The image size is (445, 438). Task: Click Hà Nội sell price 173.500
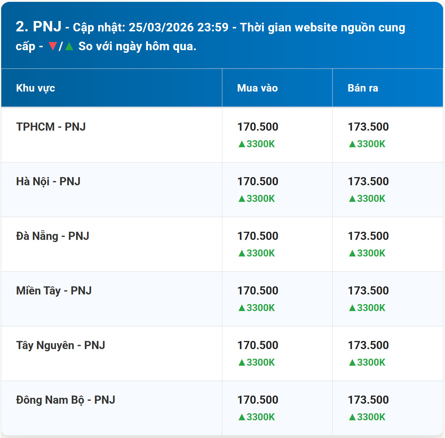point(368,182)
